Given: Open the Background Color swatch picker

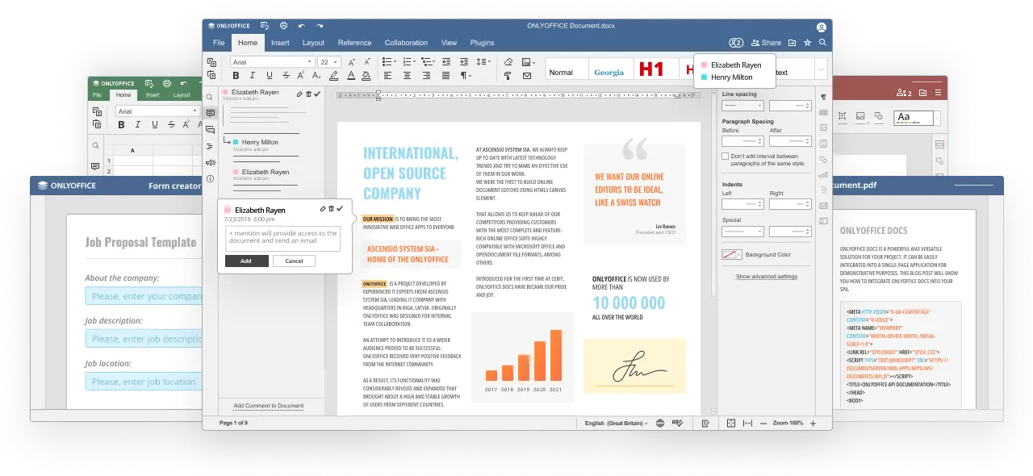Looking at the screenshot, I should click(731, 255).
